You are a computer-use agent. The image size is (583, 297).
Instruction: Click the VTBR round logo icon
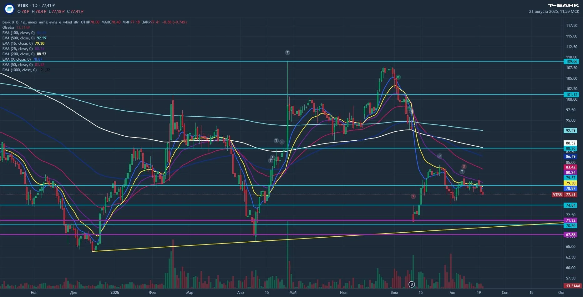pos(9,8)
